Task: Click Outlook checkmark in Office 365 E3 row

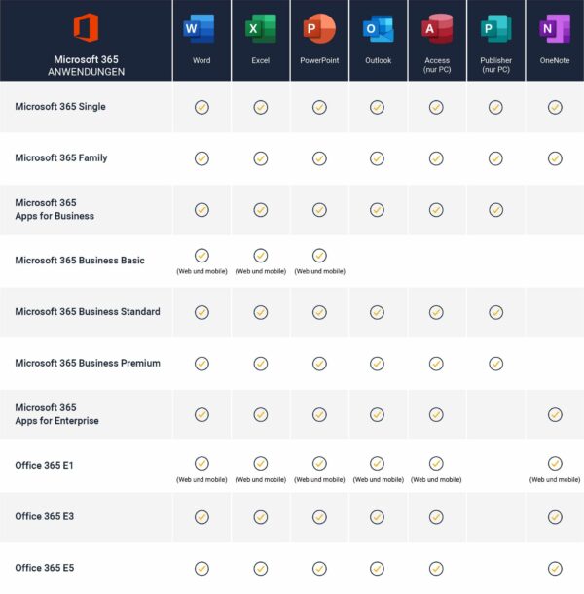Action: point(377,517)
